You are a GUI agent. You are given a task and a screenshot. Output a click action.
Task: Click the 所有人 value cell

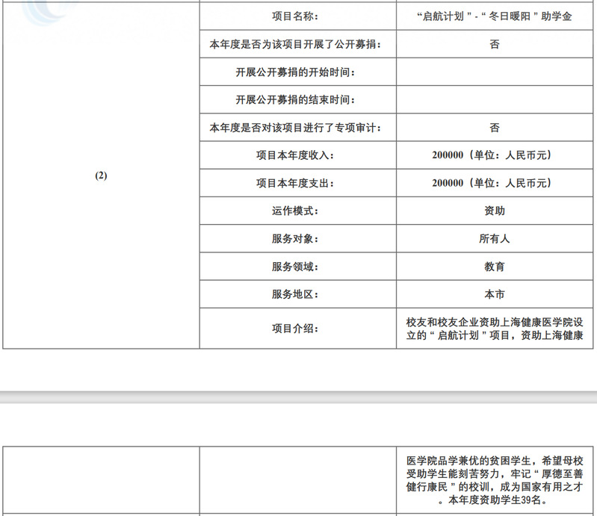coord(495,239)
